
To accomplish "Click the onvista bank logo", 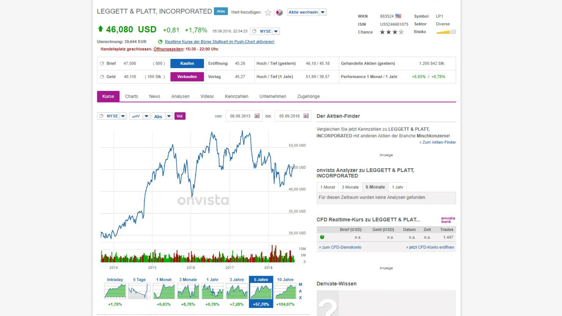I will click(x=448, y=220).
